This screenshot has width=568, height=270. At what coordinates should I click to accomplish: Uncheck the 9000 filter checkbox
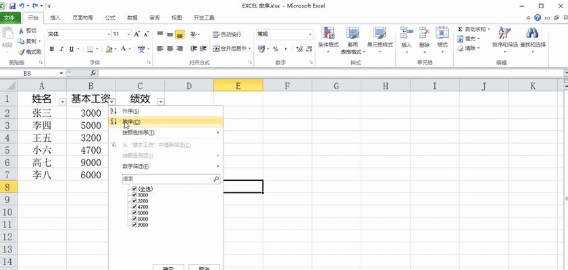134,225
